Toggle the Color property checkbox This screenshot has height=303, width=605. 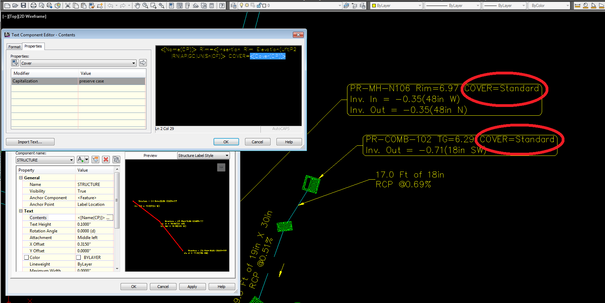(x=26, y=257)
